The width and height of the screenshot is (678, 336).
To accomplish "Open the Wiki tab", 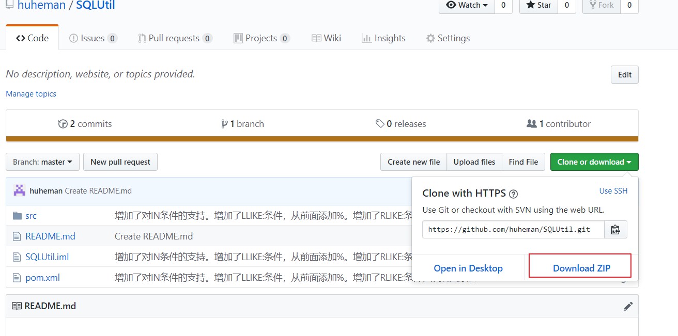I will [326, 38].
